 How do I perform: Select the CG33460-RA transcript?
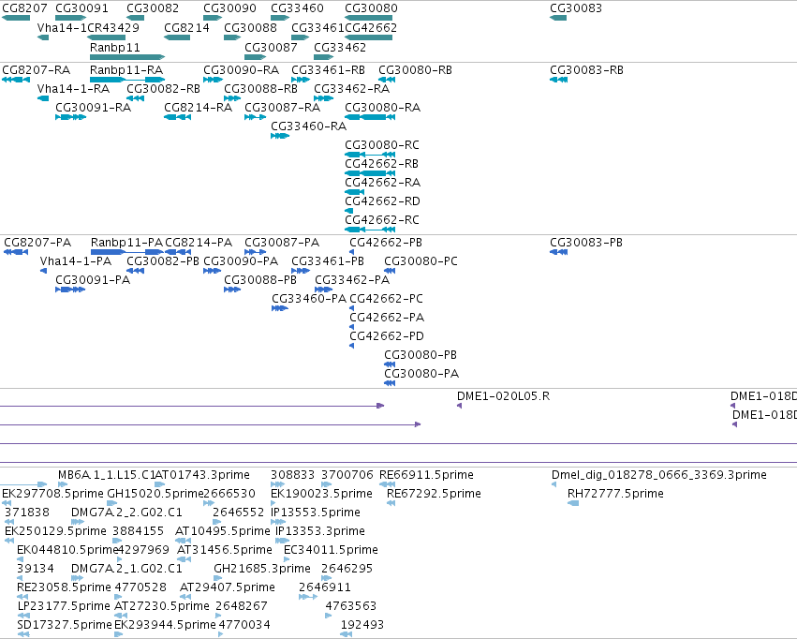[280, 136]
